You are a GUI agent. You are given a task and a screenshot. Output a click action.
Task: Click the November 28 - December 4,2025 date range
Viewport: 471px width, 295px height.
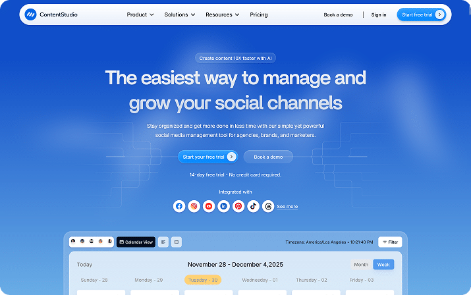tap(235, 264)
